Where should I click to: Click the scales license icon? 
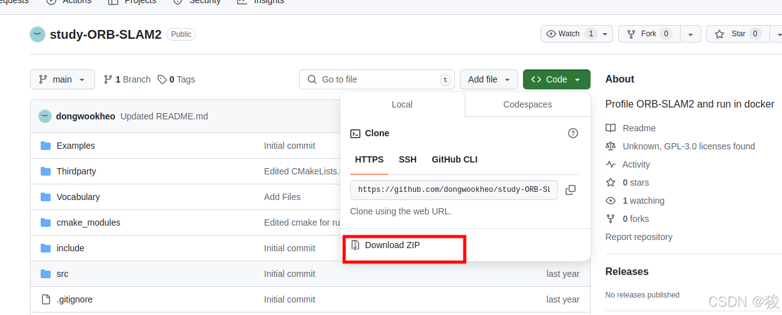click(611, 146)
